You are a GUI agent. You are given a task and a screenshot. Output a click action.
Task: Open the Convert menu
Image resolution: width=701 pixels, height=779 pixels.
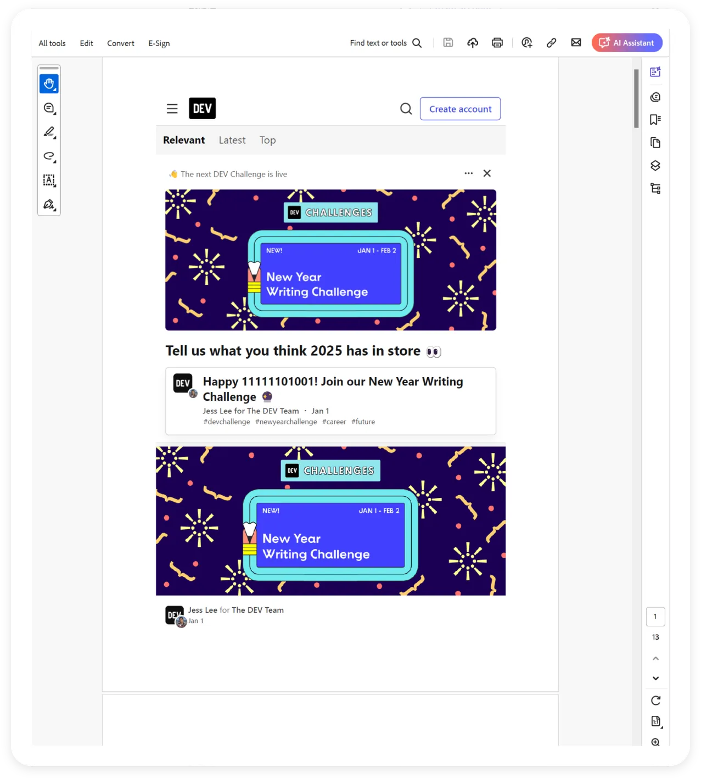[121, 43]
